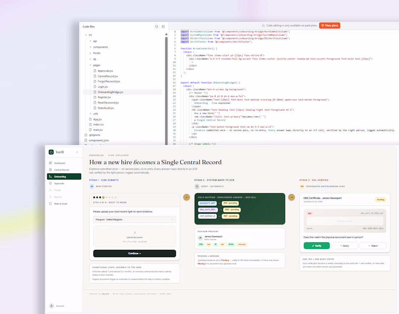Open Reports in Verifi sidebar

pyautogui.click(x=64, y=197)
